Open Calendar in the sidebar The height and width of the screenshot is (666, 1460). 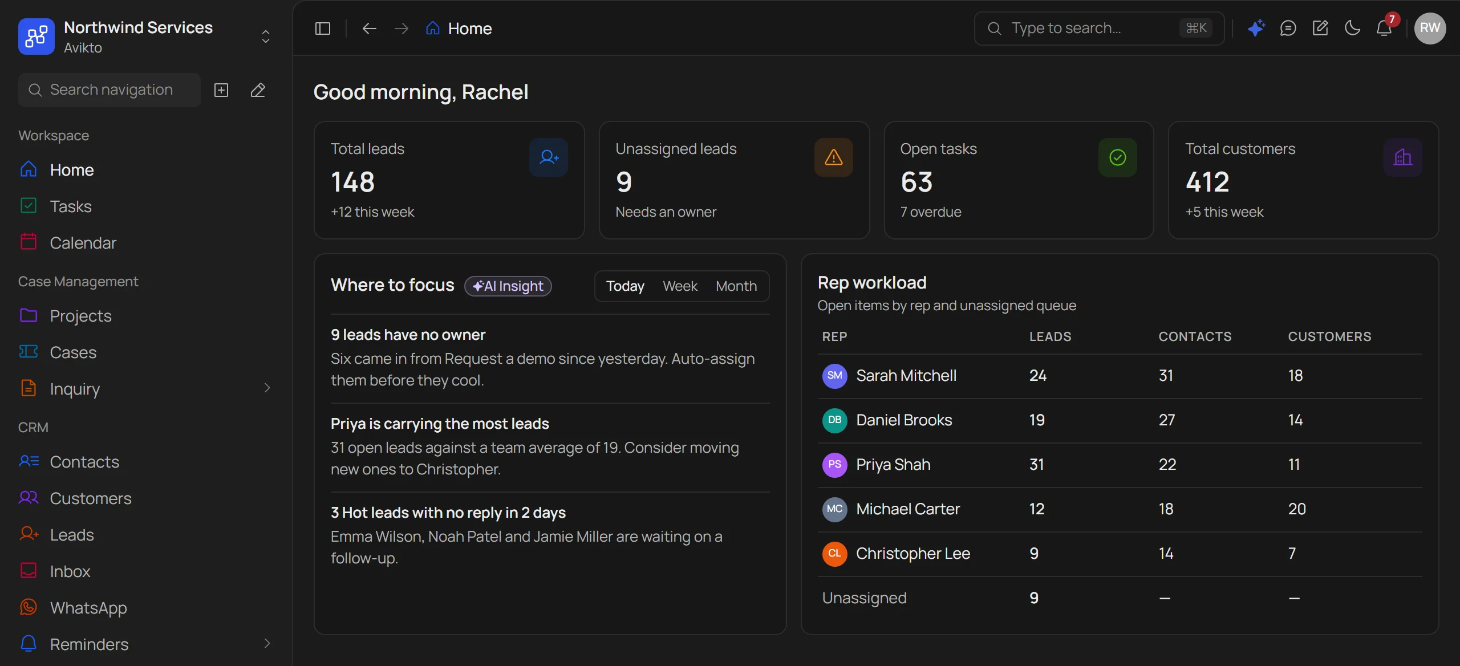[x=146, y=243]
